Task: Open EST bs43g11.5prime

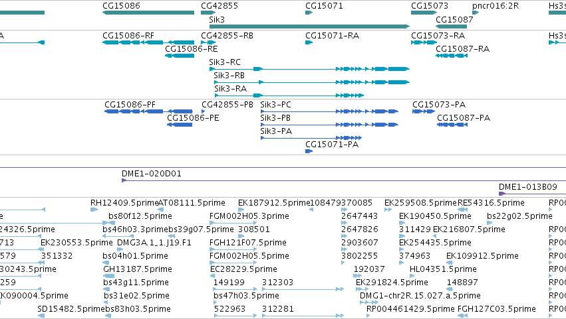Action: (x=136, y=283)
